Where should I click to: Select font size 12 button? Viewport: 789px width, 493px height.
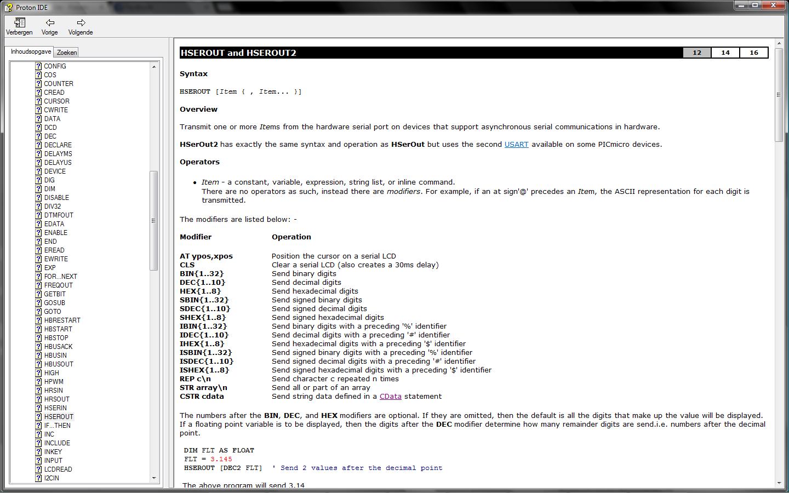point(697,53)
